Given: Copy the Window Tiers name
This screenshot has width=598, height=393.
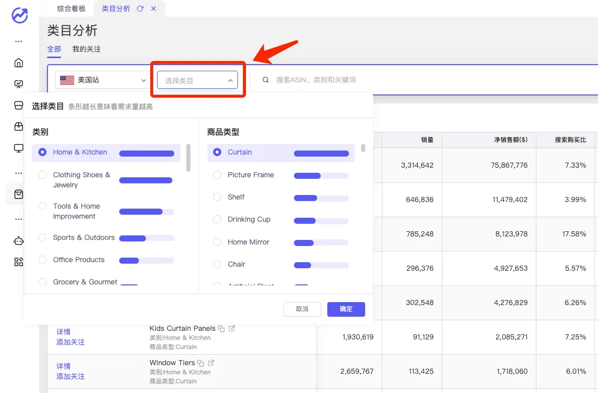Looking at the screenshot, I should pos(201,363).
